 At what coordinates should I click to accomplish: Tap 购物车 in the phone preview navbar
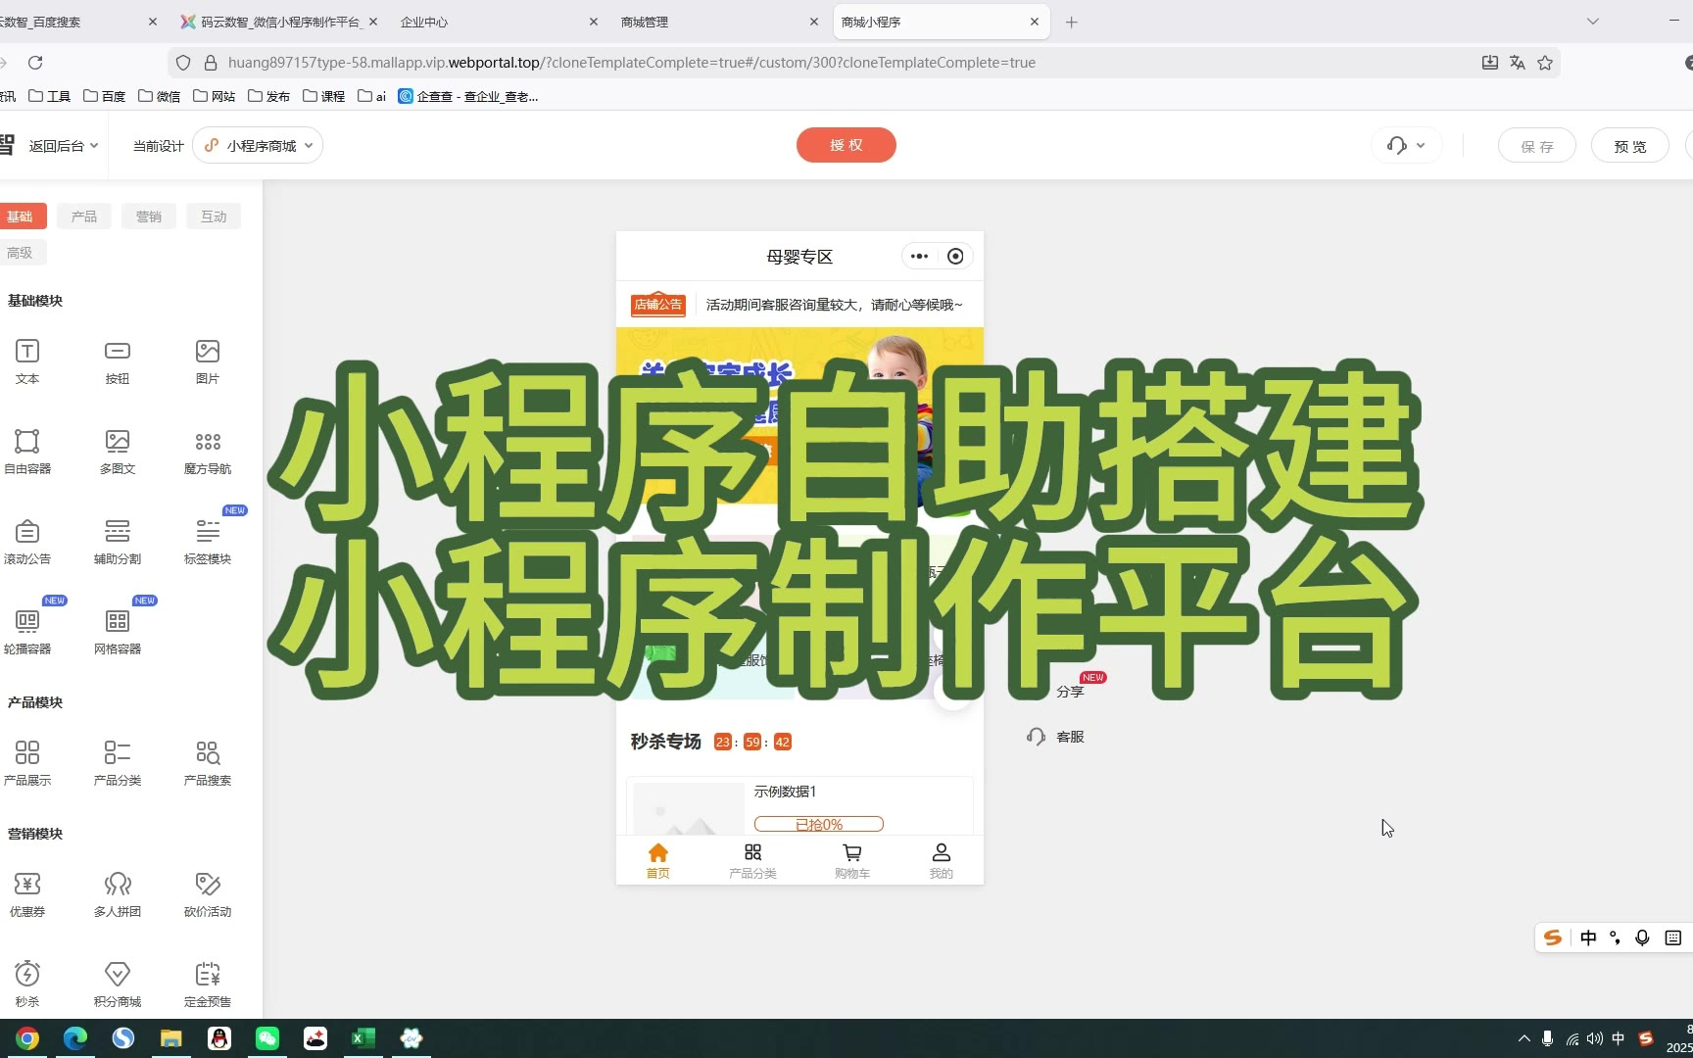coord(851,860)
